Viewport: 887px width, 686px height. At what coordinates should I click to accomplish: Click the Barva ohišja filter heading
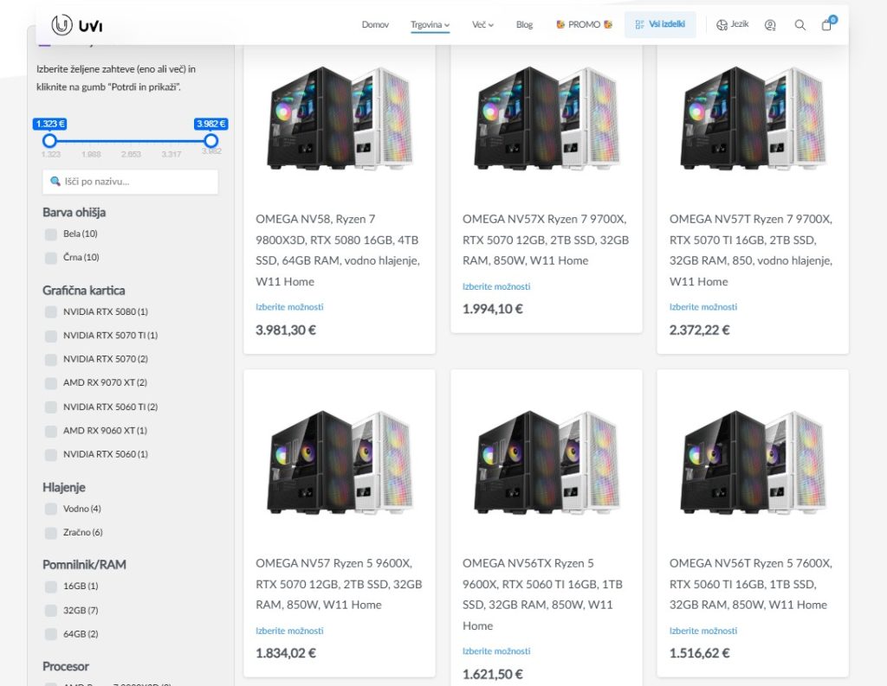point(74,213)
